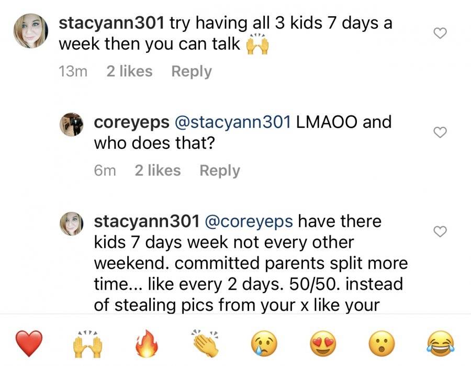View 2 likes on the 13m comment
The image size is (471, 366).
click(129, 72)
